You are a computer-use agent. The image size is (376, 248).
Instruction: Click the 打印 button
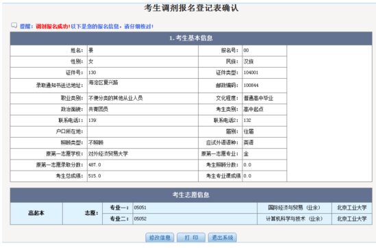click(191, 238)
